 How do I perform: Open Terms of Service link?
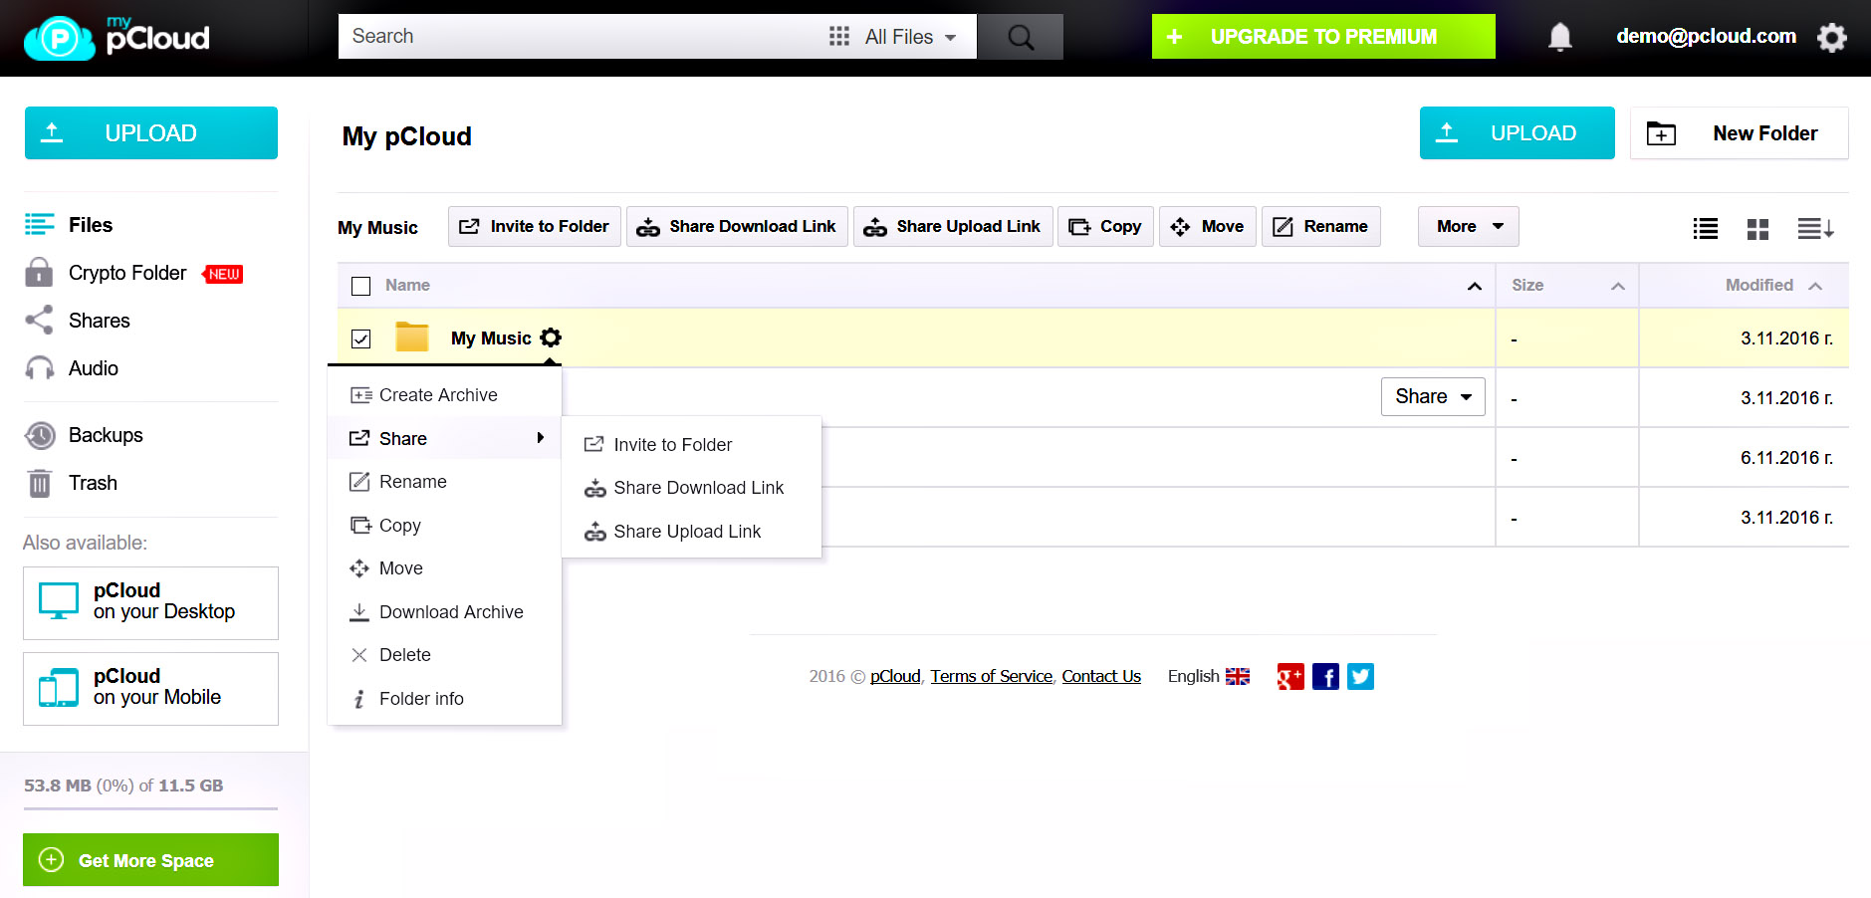[x=991, y=676]
